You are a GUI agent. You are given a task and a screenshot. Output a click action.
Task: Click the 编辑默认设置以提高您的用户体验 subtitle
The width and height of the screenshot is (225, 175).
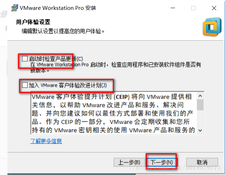point(63,31)
